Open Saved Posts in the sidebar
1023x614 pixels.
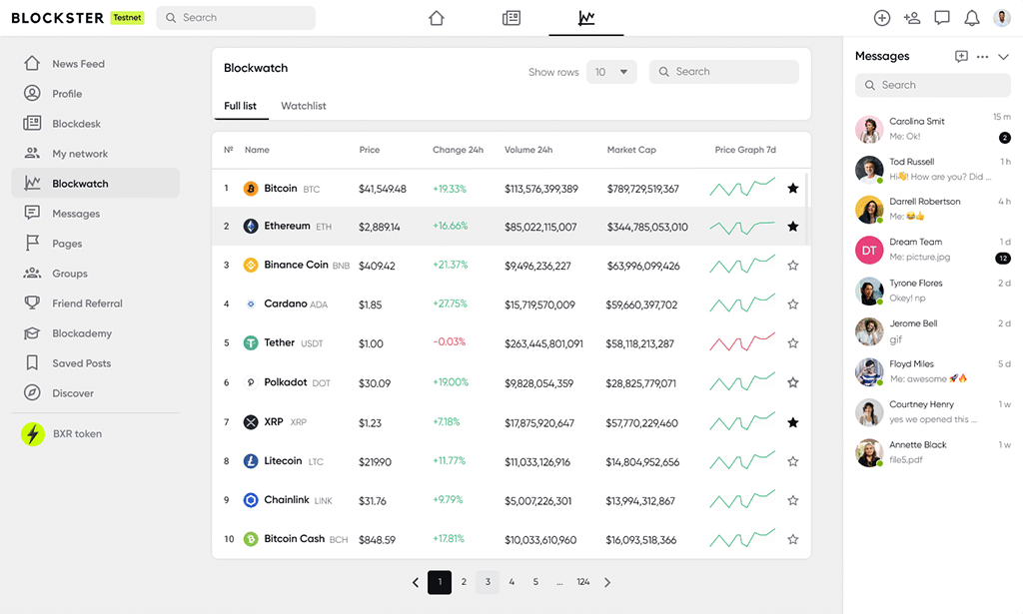(x=95, y=363)
